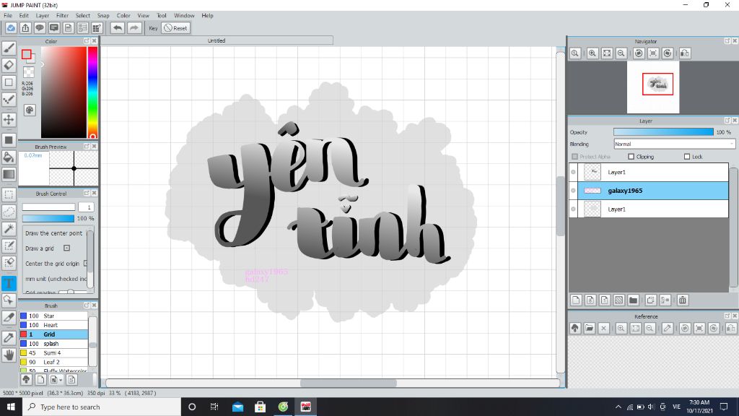The width and height of the screenshot is (739, 416).
Task: Click the share/export icon in top toolbar
Action: click(25, 28)
